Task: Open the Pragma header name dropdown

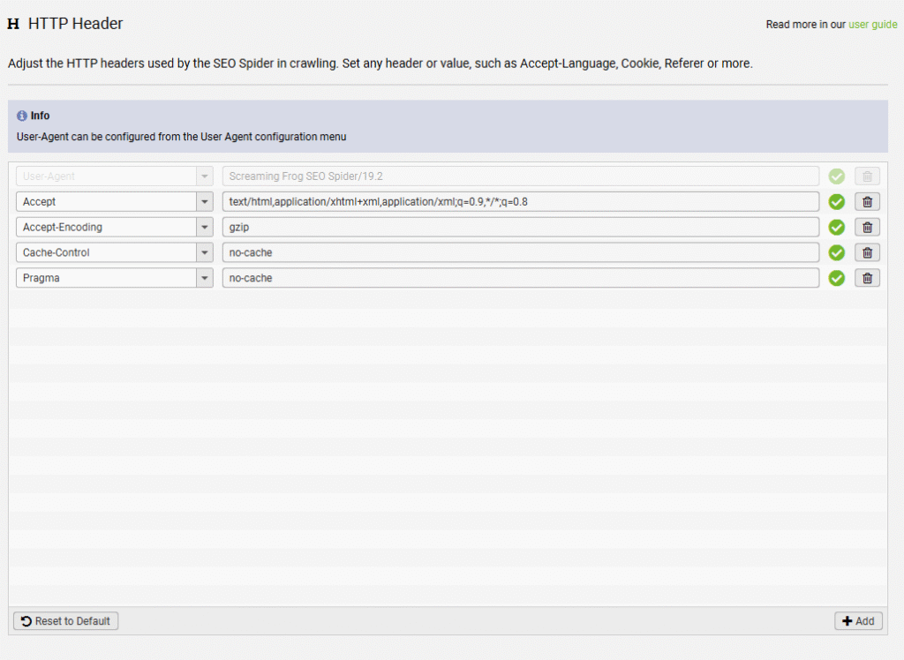Action: (205, 278)
